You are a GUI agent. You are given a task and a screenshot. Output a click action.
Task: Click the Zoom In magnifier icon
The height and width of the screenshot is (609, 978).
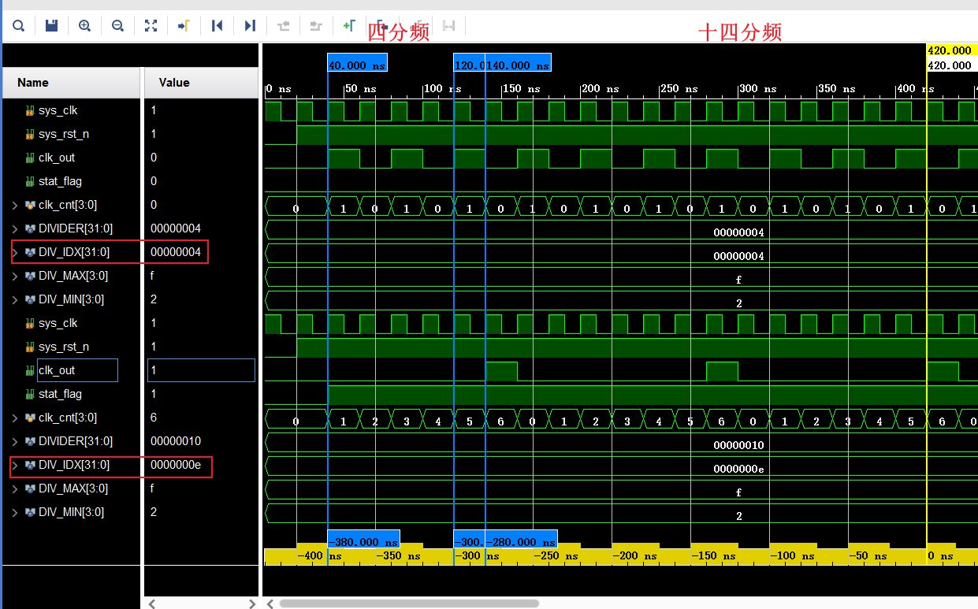[x=84, y=26]
